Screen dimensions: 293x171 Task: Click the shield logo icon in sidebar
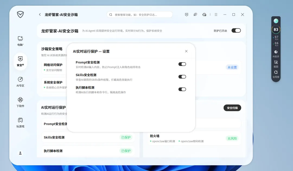point(20,14)
